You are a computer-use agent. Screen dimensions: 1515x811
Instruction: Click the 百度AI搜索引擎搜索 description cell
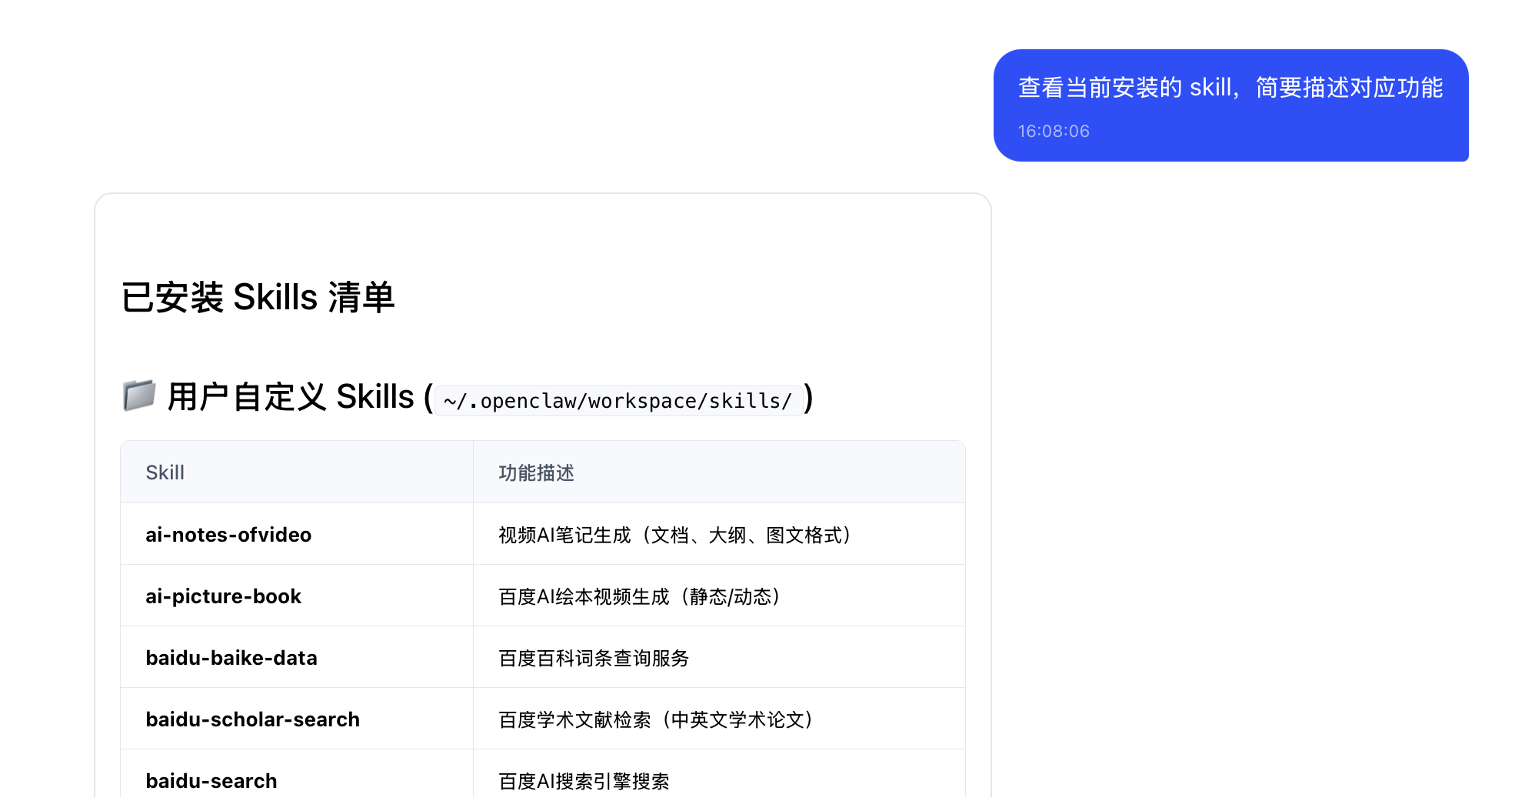[584, 781]
